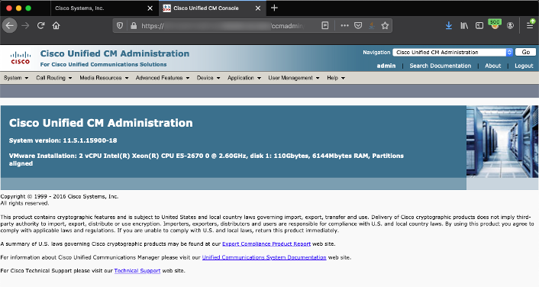Go back using the browser back arrow

click(x=10, y=26)
